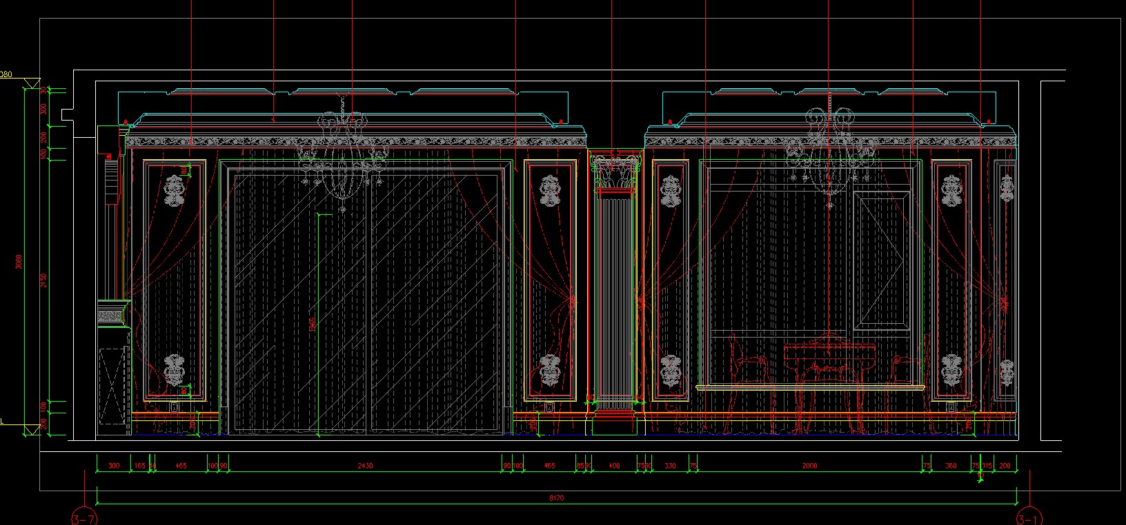The image size is (1126, 525).
Task: Select the 3-7 grid axis bubble
Action: (x=84, y=517)
